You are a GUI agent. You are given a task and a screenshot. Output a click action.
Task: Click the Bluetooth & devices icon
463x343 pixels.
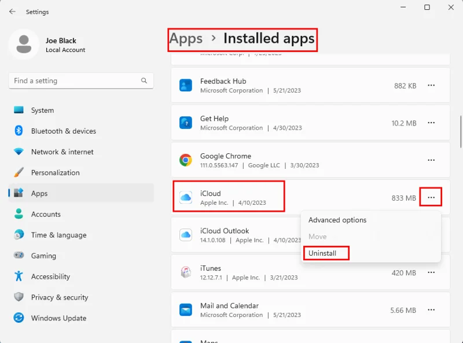click(x=19, y=131)
